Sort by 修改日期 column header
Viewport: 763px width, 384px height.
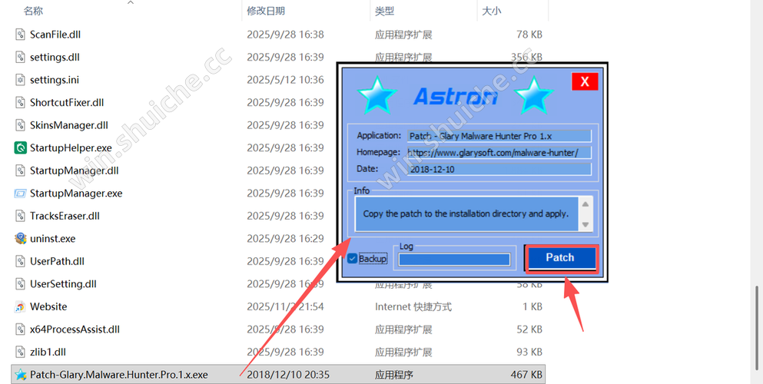coord(266,11)
